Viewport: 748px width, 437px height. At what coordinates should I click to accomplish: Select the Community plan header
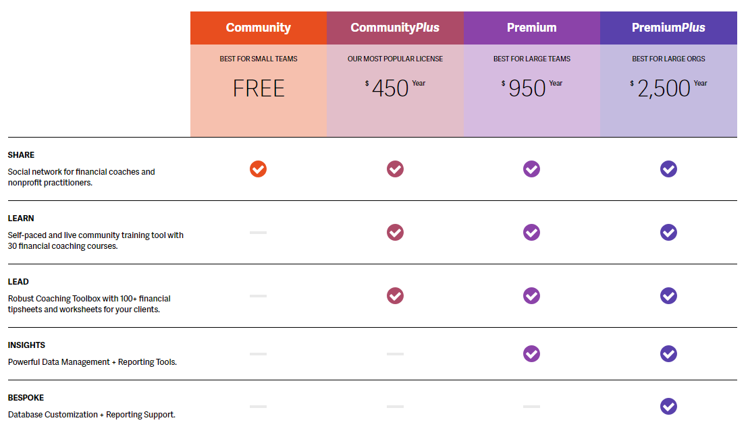coord(258,28)
